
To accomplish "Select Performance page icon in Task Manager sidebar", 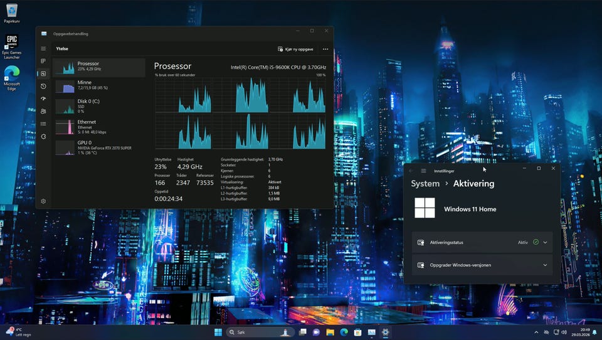I will 43,74.
